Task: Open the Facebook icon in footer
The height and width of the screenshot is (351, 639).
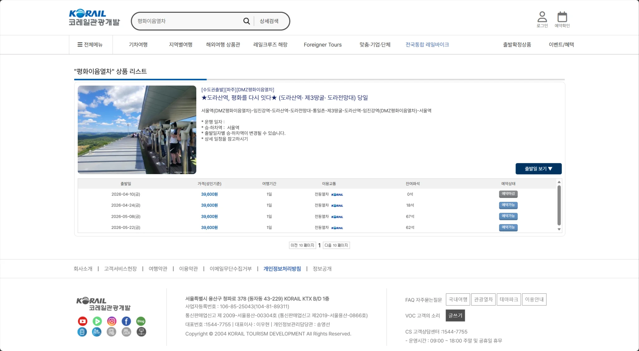Action: click(x=126, y=321)
